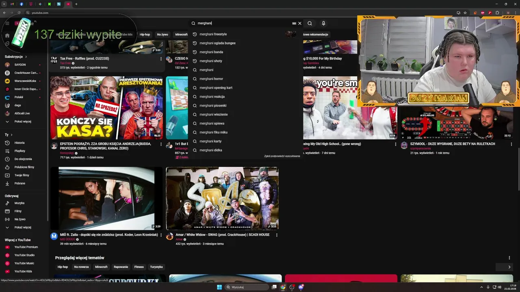Open options menu for EPSTEIN POGRĄŻYŁ video

click(x=161, y=144)
